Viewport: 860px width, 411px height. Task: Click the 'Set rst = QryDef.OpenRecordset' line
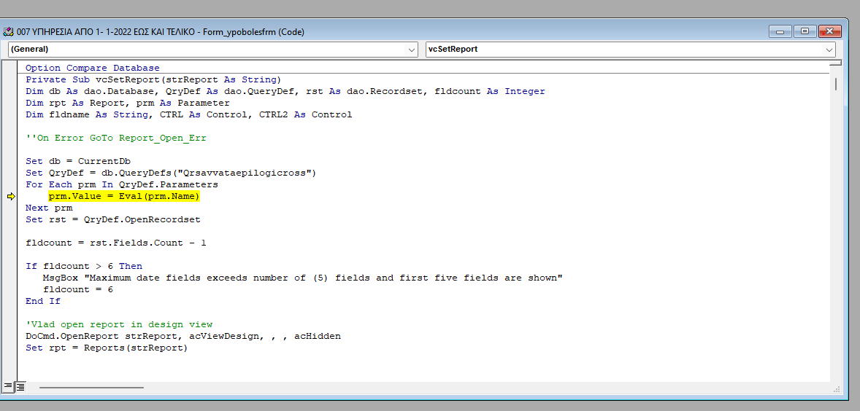coord(113,219)
